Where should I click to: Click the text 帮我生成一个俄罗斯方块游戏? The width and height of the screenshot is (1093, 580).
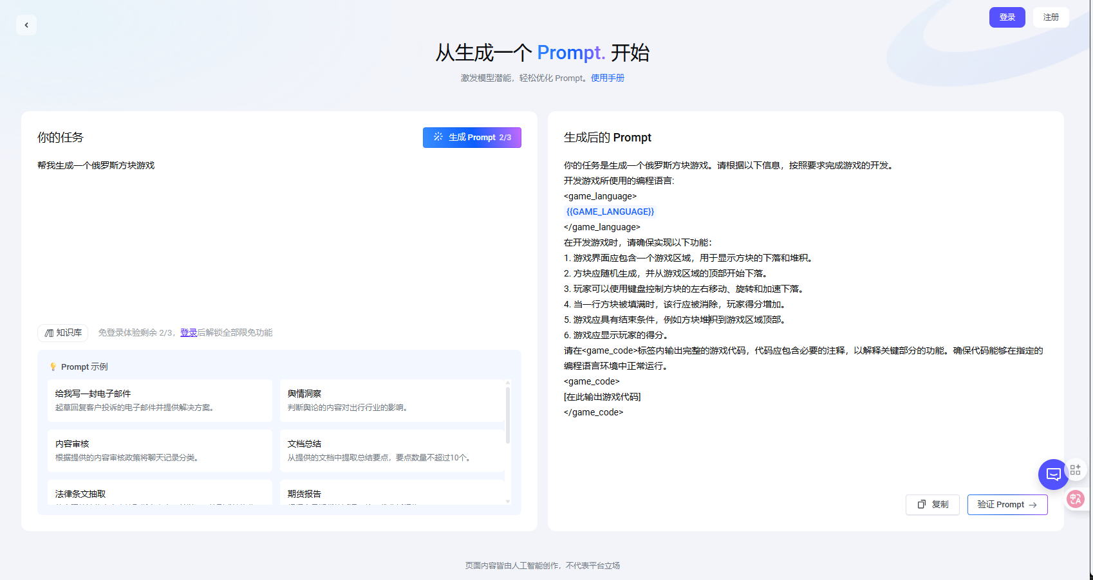pos(96,165)
